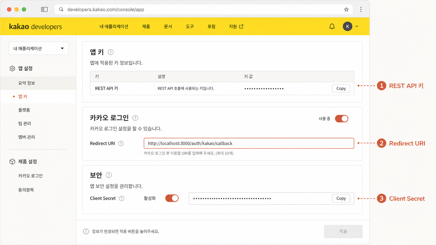
Task: Open the 도구 menu
Action: pos(190,26)
